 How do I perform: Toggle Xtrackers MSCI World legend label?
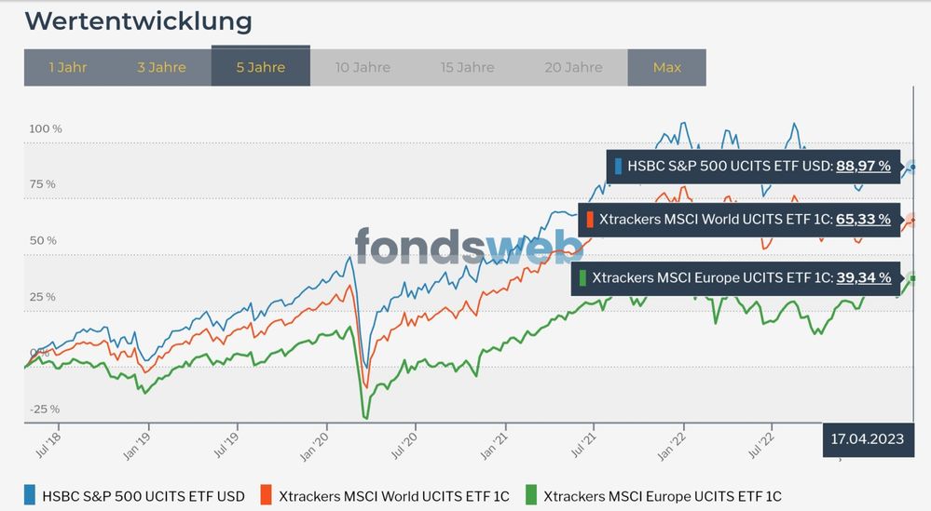point(395,496)
